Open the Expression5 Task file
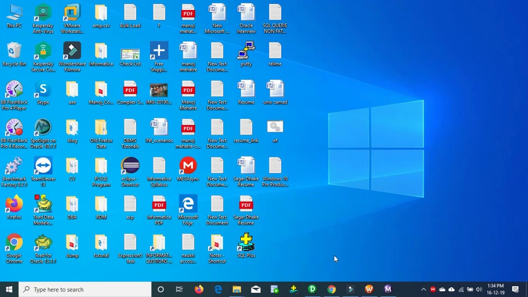This screenshot has width=528, height=297. click(x=130, y=249)
